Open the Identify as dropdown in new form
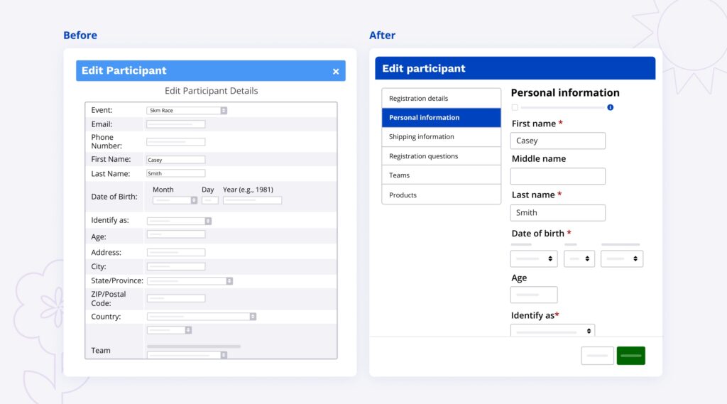 (552, 331)
